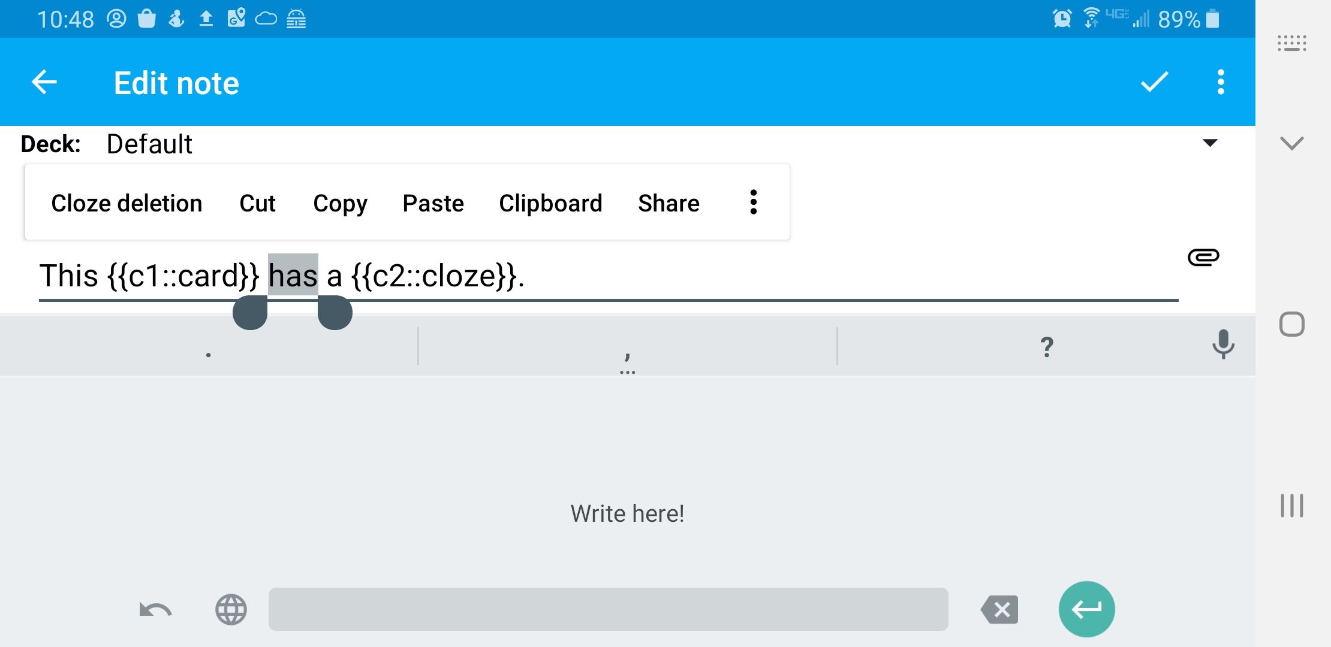Open the app bar overflow menu

coord(1219,82)
